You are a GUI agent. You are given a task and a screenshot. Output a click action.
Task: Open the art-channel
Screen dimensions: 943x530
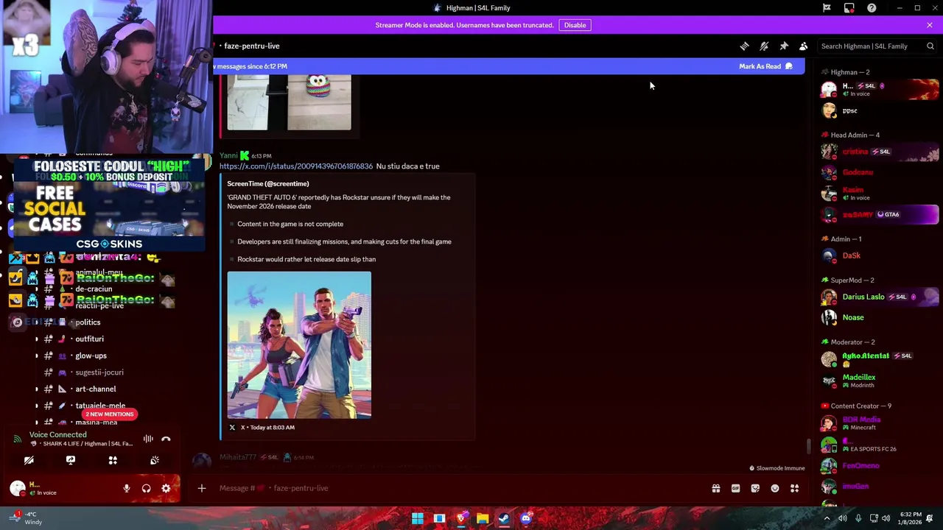pyautogui.click(x=95, y=389)
